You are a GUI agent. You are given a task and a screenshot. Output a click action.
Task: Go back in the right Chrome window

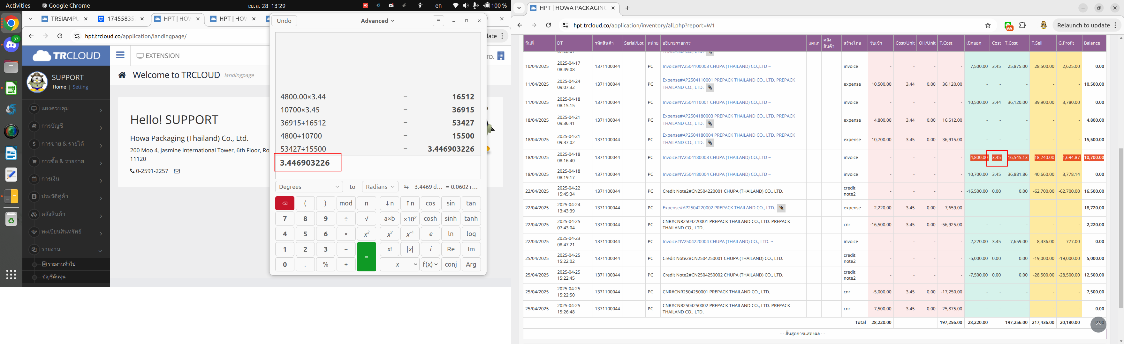[520, 25]
